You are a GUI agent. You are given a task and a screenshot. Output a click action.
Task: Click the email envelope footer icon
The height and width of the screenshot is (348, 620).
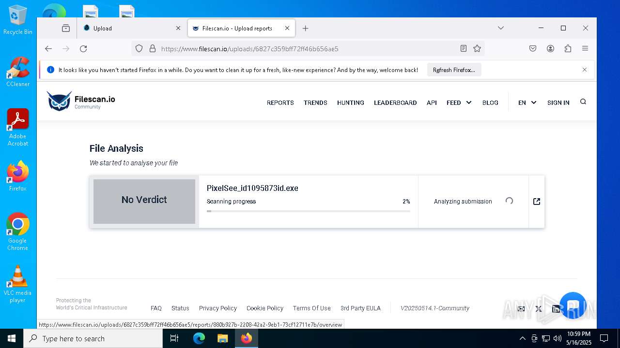(521, 308)
